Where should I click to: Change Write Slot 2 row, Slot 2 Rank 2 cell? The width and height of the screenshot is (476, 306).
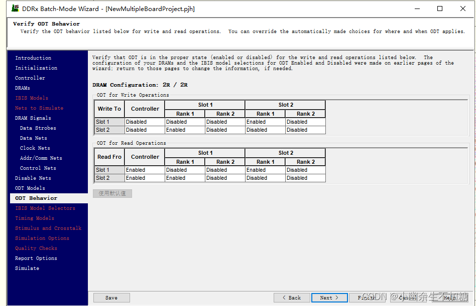(306, 130)
